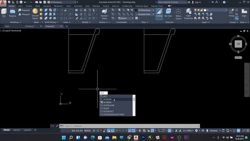Expand the Modeling panel

click(16, 22)
